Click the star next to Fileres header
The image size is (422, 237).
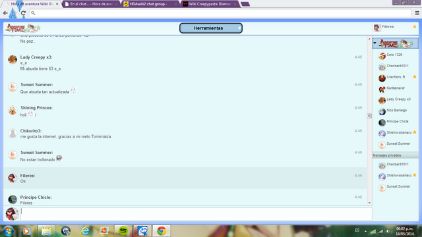(415, 26)
